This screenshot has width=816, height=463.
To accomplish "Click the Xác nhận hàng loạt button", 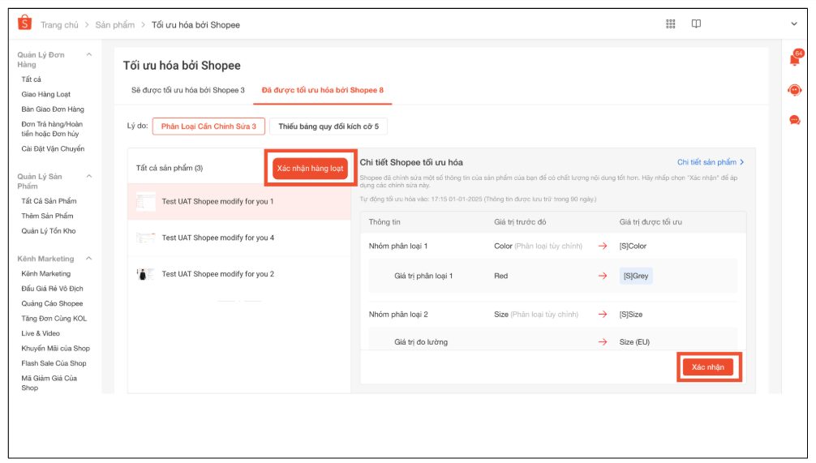I will tap(310, 169).
